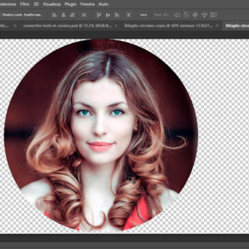Close Ritaglio circolare copia document tab
The height and width of the screenshot is (249, 249).
tap(217, 26)
